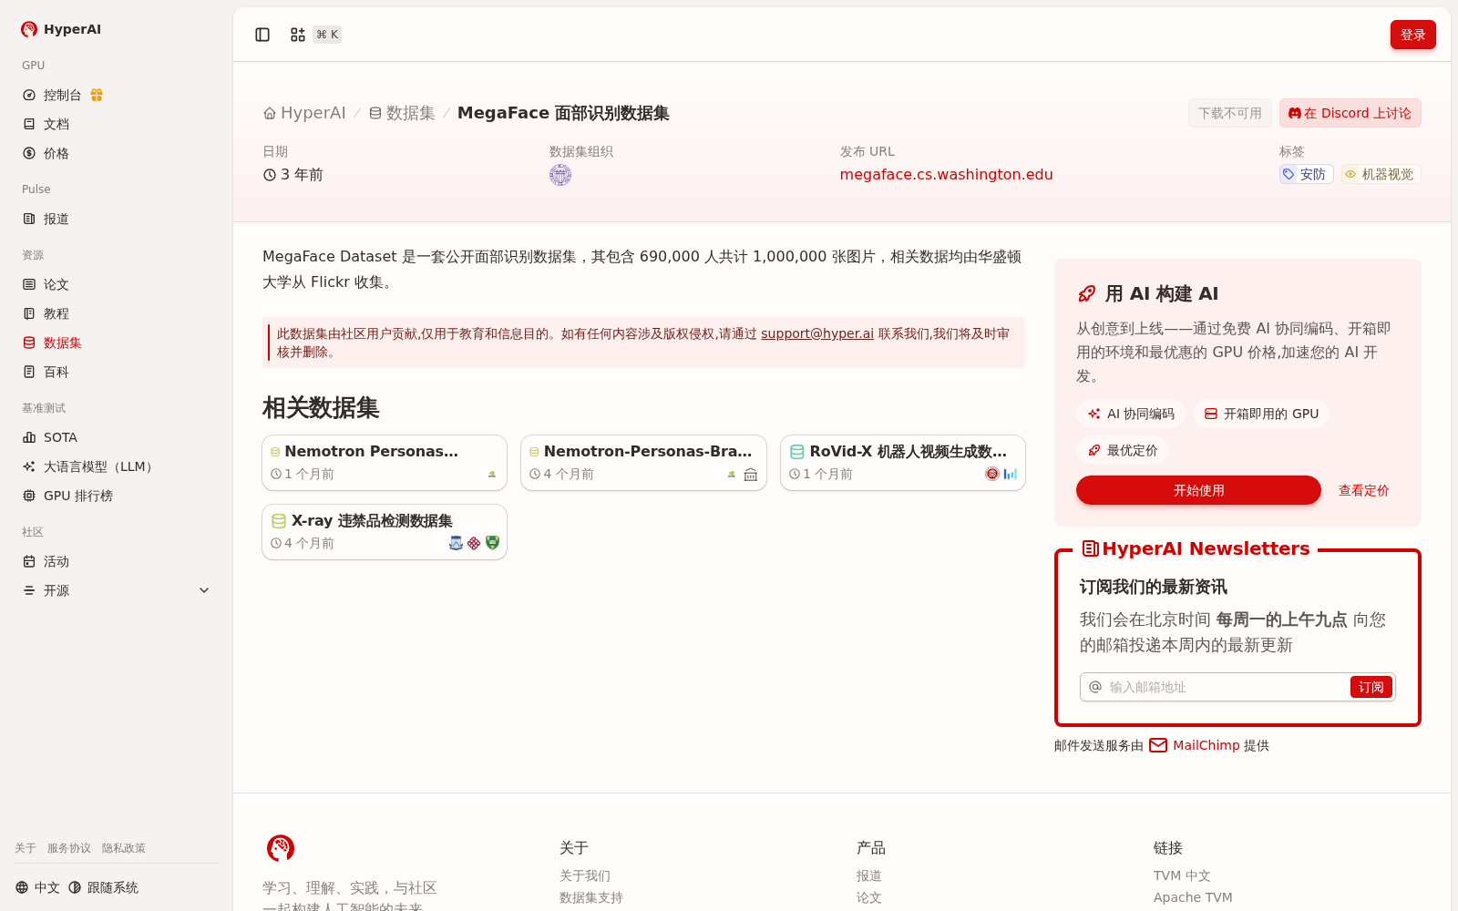Click the dataset organization avatar
Viewport: 1458px width, 911px height.
tap(560, 175)
